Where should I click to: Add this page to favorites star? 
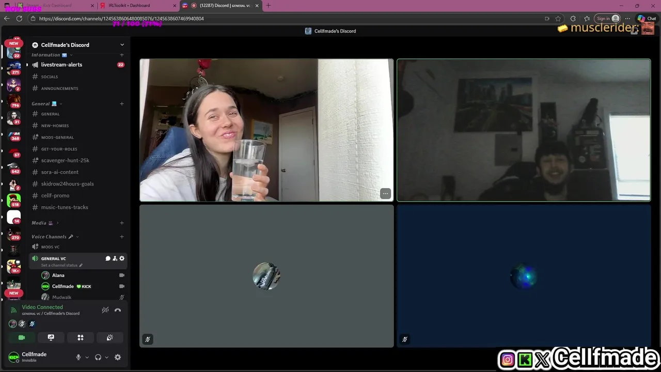[558, 19]
